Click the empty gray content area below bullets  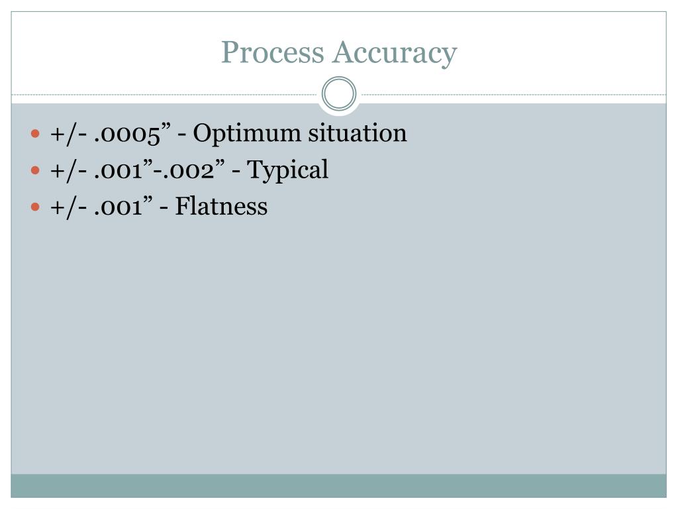click(338, 346)
